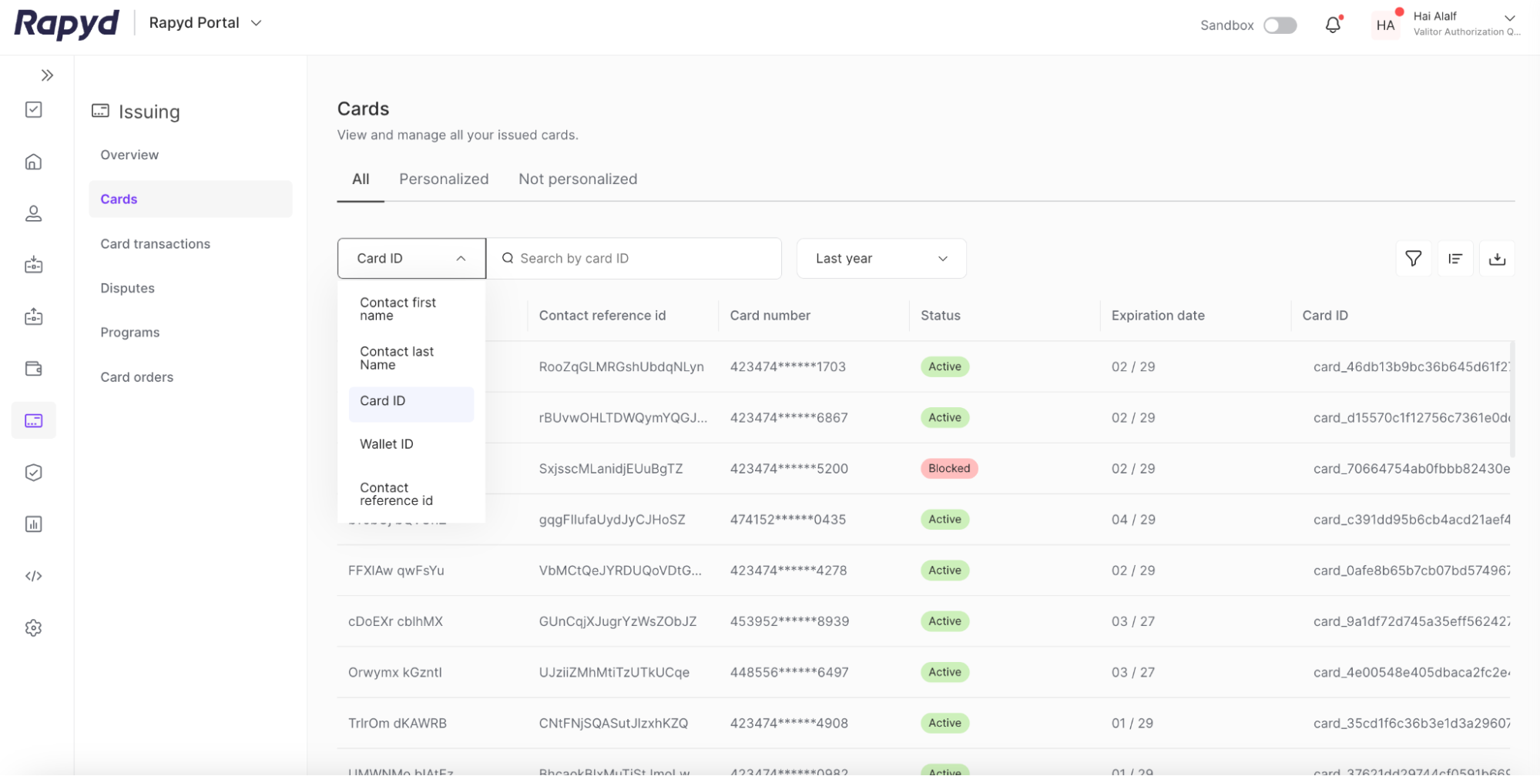Viewport: 1540px width, 776px height.
Task: Open the Developers code section
Action: [33, 575]
